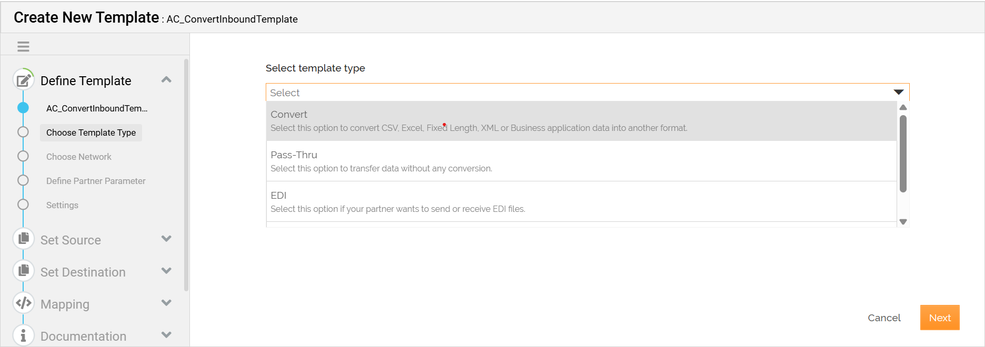Click the Set Destination documents icon
The width and height of the screenshot is (985, 347).
click(23, 271)
